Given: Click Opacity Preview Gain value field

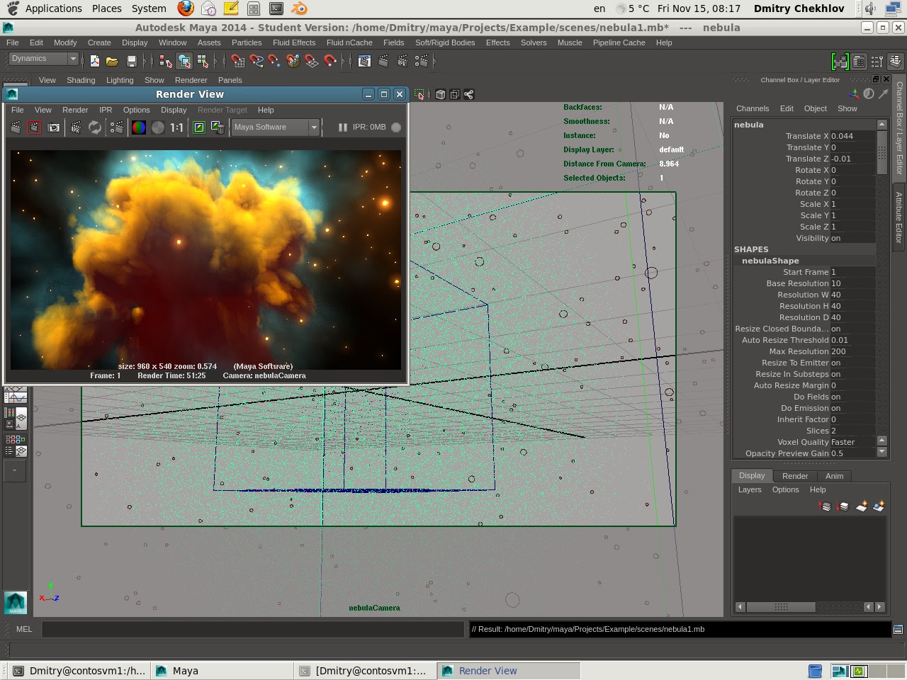Looking at the screenshot, I should point(852,453).
